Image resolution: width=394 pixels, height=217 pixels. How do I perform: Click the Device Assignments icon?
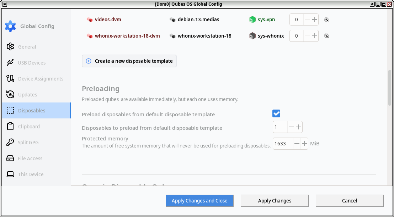10,79
